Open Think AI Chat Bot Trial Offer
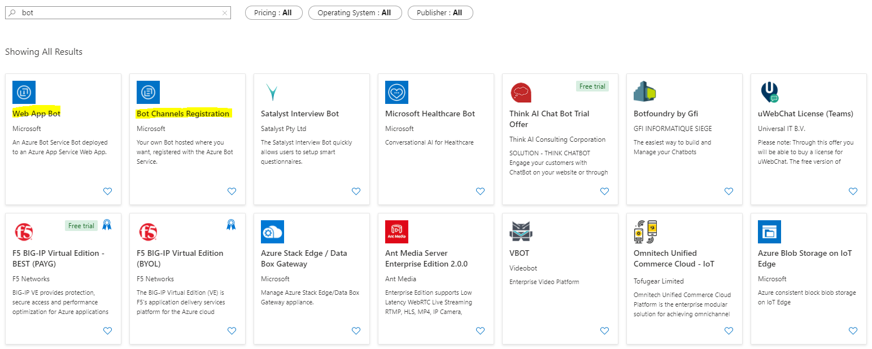The height and width of the screenshot is (349, 872). [549, 119]
